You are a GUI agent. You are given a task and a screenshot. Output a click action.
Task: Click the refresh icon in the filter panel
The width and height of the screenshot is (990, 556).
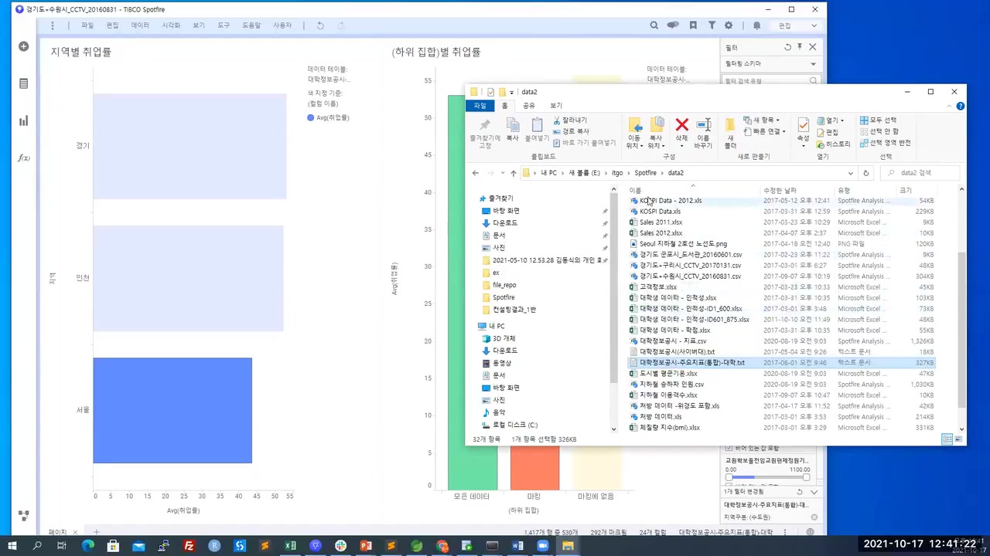pyautogui.click(x=788, y=47)
